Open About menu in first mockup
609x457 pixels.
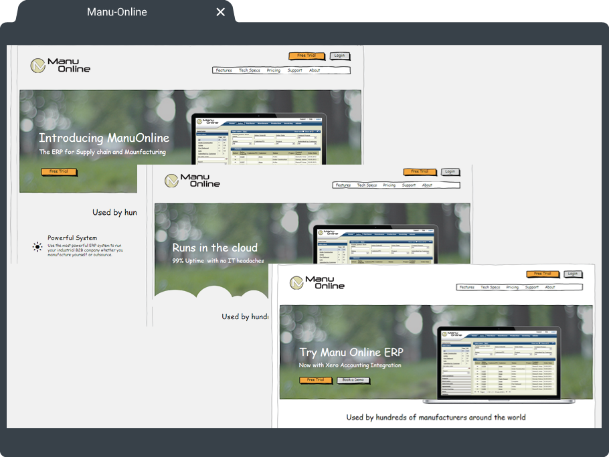click(315, 70)
